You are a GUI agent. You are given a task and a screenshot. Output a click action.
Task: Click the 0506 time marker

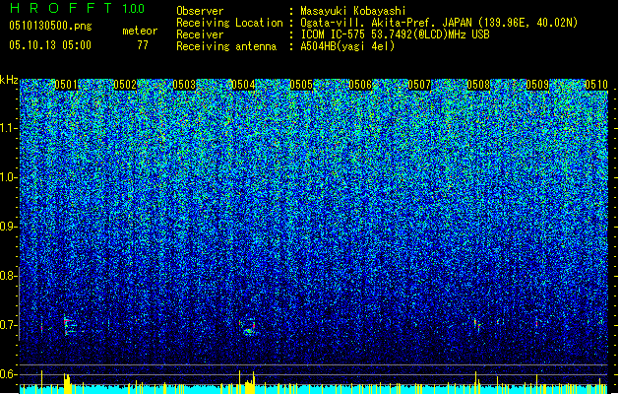360,85
